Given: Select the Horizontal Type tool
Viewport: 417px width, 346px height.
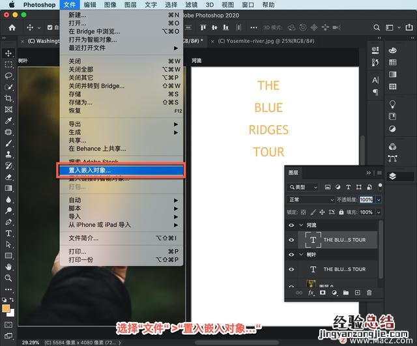Looking at the screenshot, I should pyautogui.click(x=8, y=233).
